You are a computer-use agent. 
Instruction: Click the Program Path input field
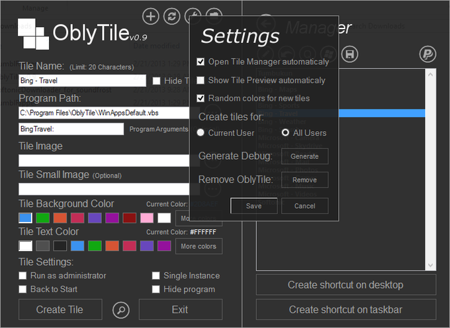104,113
